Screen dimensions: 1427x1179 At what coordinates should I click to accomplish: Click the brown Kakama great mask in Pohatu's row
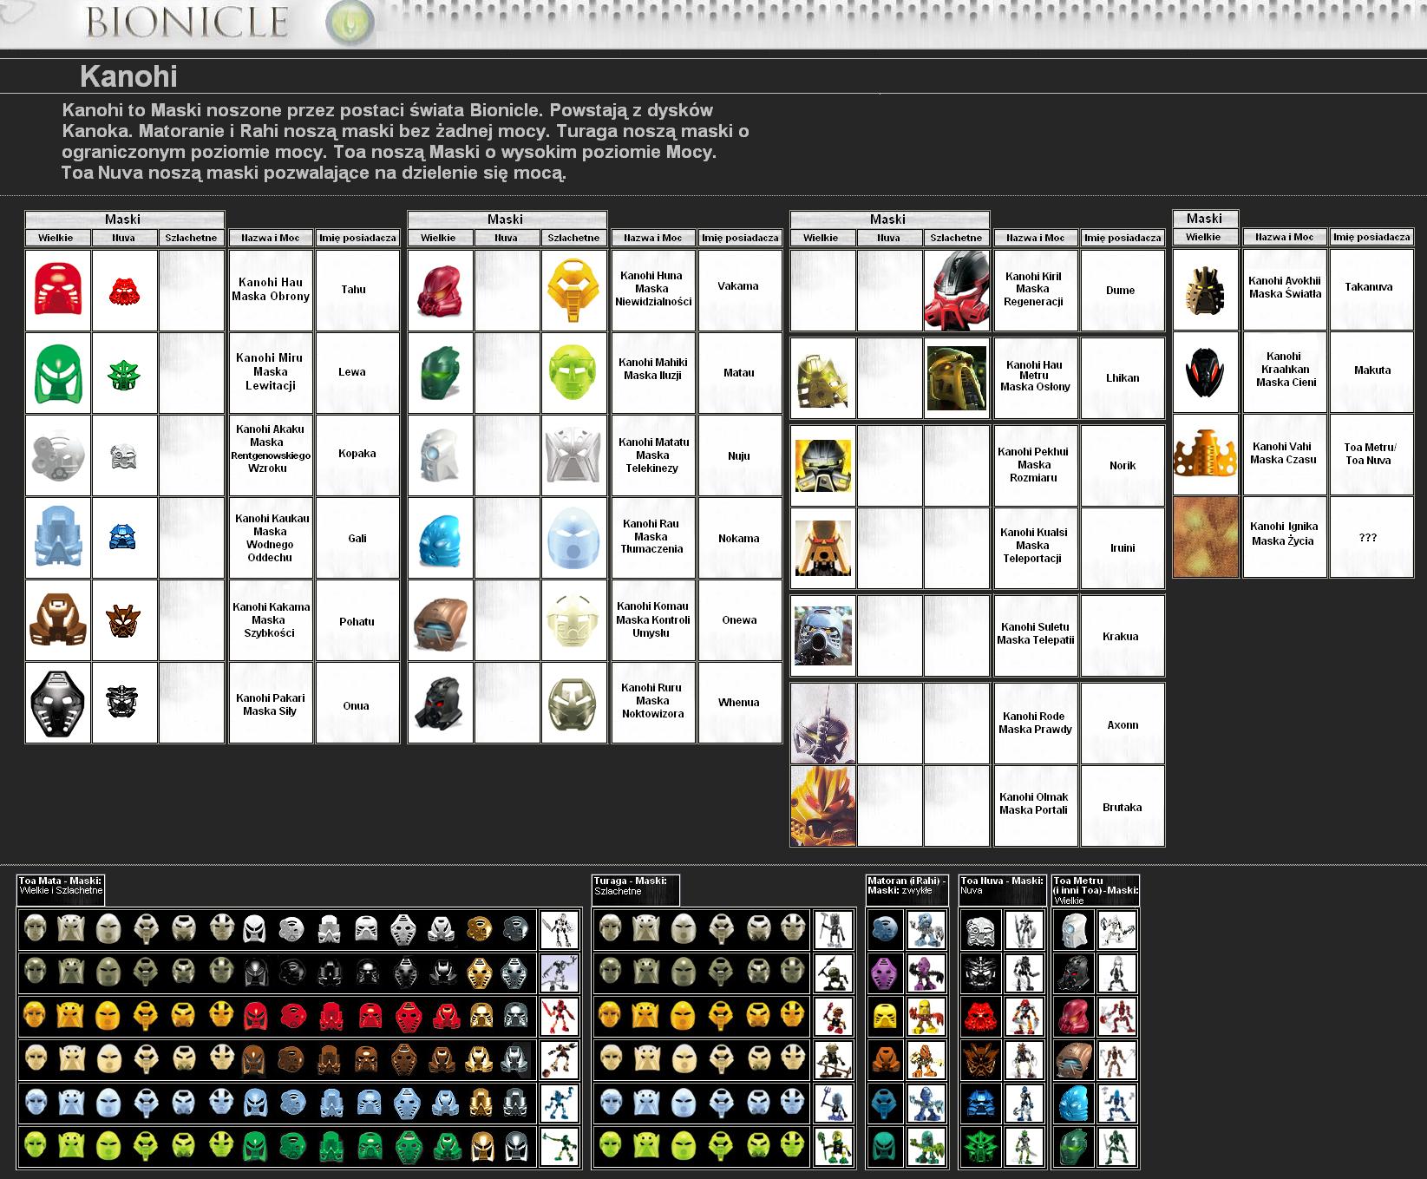coord(58,620)
